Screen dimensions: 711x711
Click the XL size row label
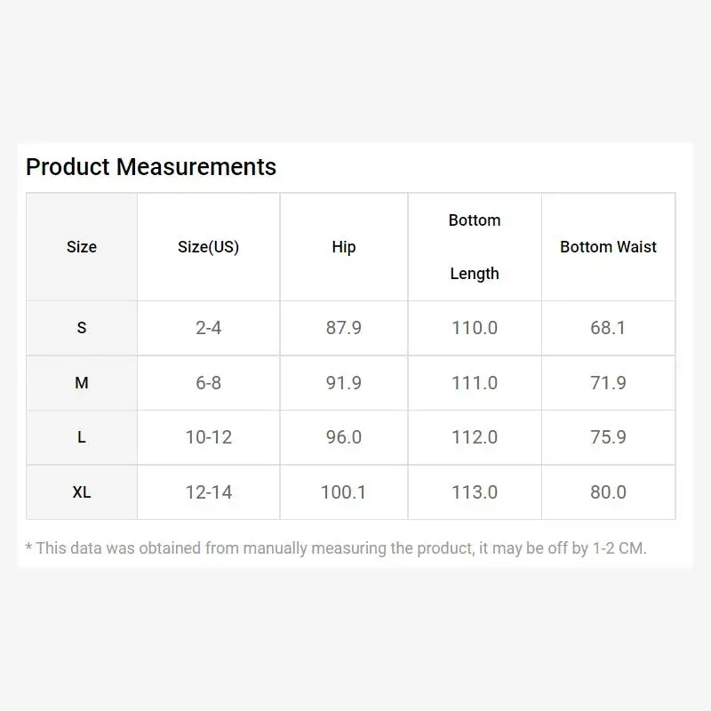click(82, 492)
